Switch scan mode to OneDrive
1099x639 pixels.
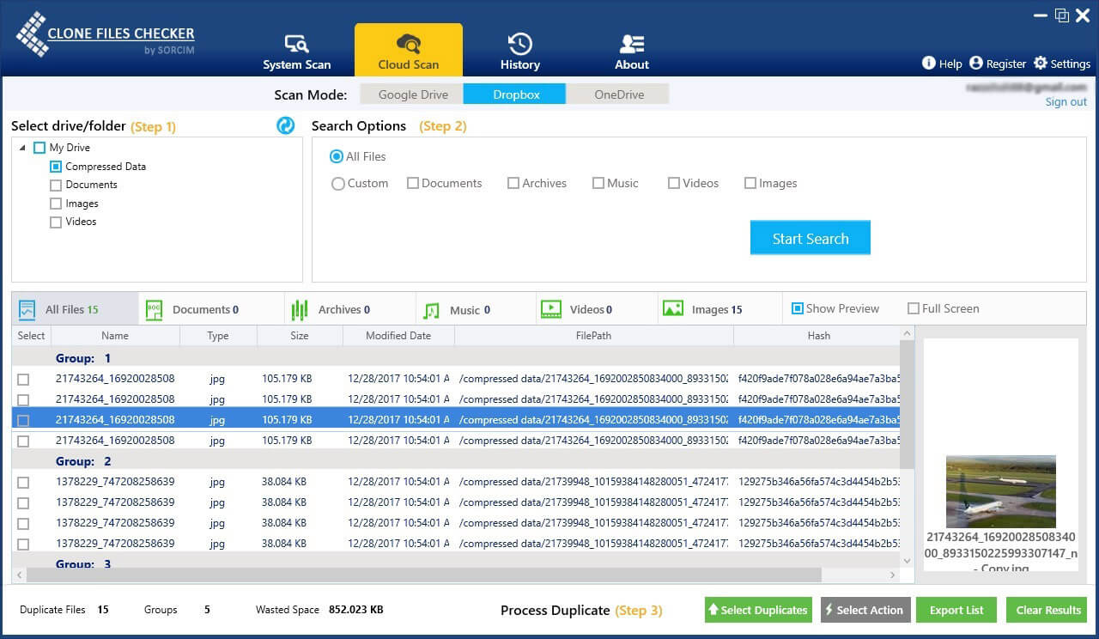pos(618,94)
